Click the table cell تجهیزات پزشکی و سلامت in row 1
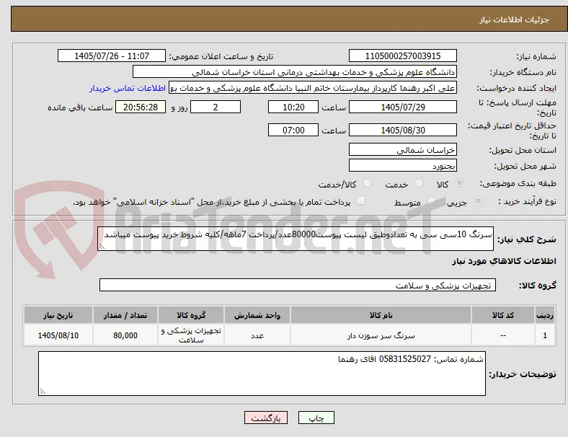Image resolution: width=568 pixels, height=437 pixels. click(191, 335)
